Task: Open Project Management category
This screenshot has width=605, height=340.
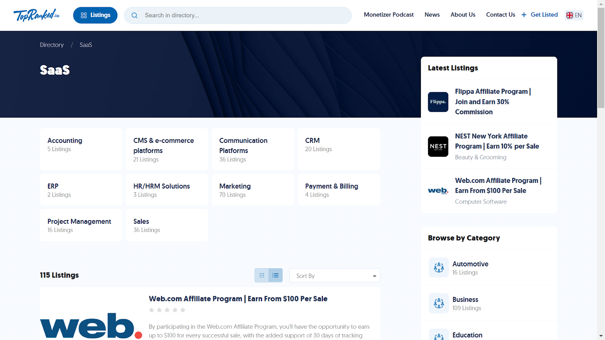Action: point(81,225)
